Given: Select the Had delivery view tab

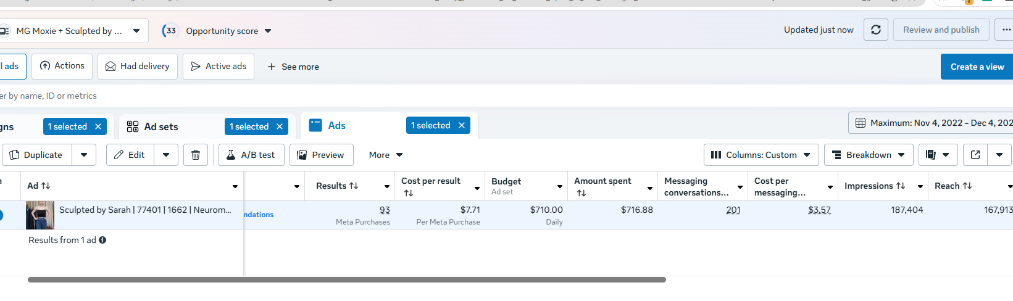Looking at the screenshot, I should coord(138,66).
